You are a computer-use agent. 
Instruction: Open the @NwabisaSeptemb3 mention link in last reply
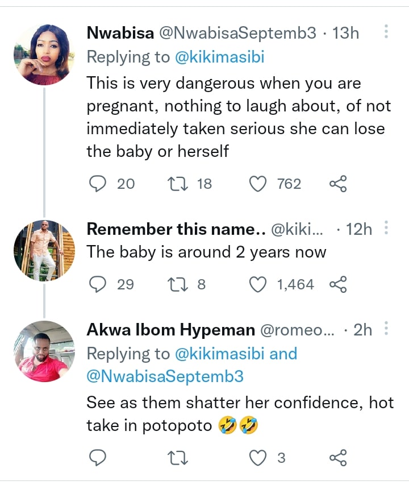coord(165,376)
